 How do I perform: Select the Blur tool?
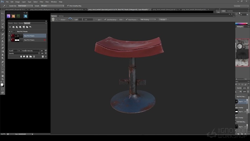2,55
